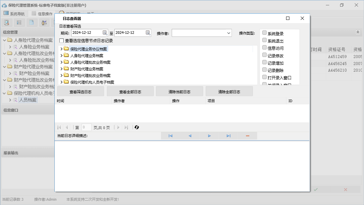Click the 查看筛选日志 button
Screen dimensions: 364x205
(81, 92)
